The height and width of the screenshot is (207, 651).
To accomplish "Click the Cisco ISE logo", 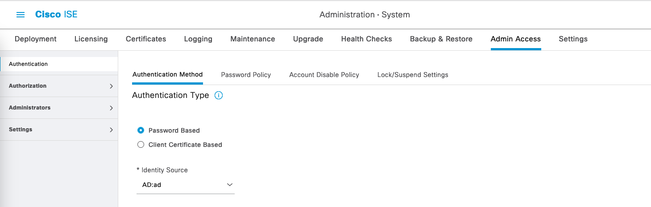I will 56,15.
